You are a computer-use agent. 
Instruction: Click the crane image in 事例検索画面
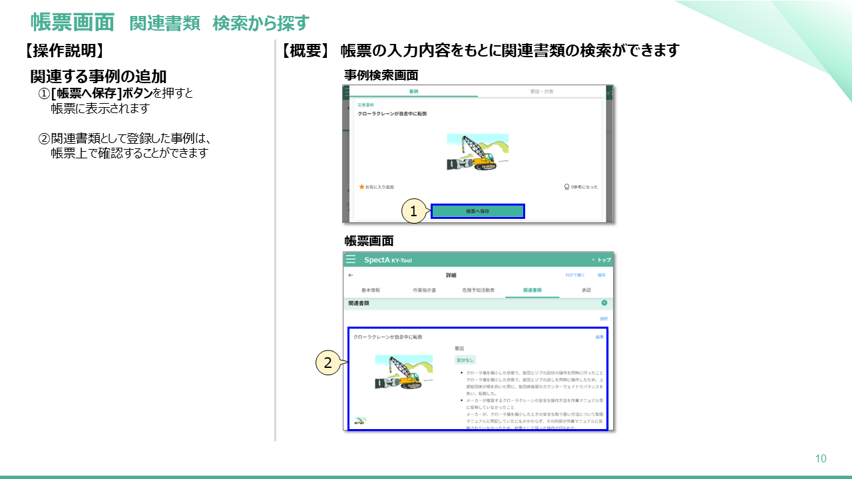(x=477, y=152)
